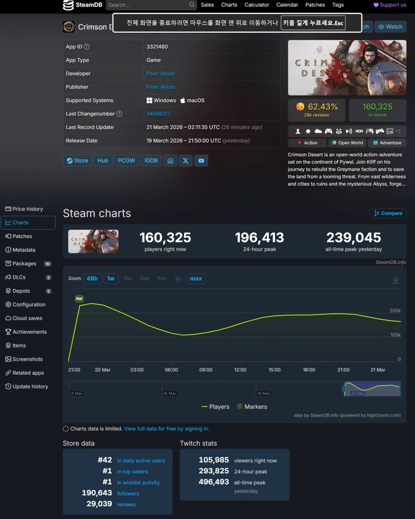This screenshot has height=519, width=415.
Task: Download chart data via download icon
Action: [x=395, y=280]
